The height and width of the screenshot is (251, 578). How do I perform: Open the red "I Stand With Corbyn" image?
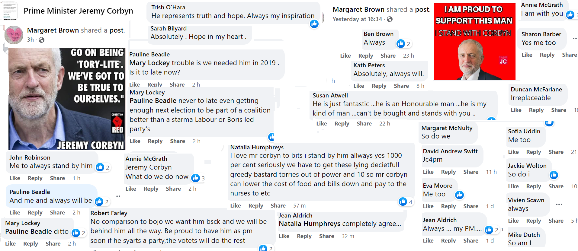click(474, 42)
